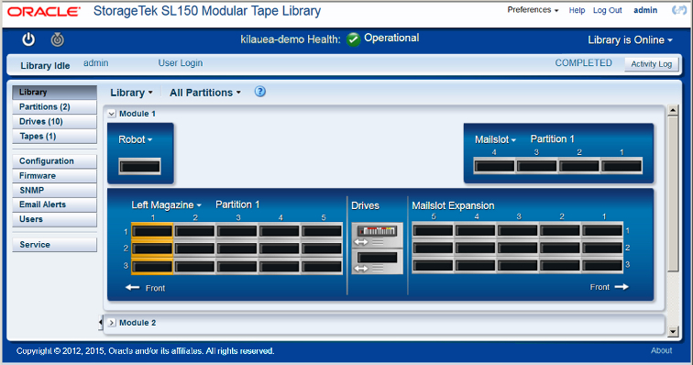Viewport: 693px width, 365px height.
Task: Click the link icon next to admin
Action: point(679,10)
